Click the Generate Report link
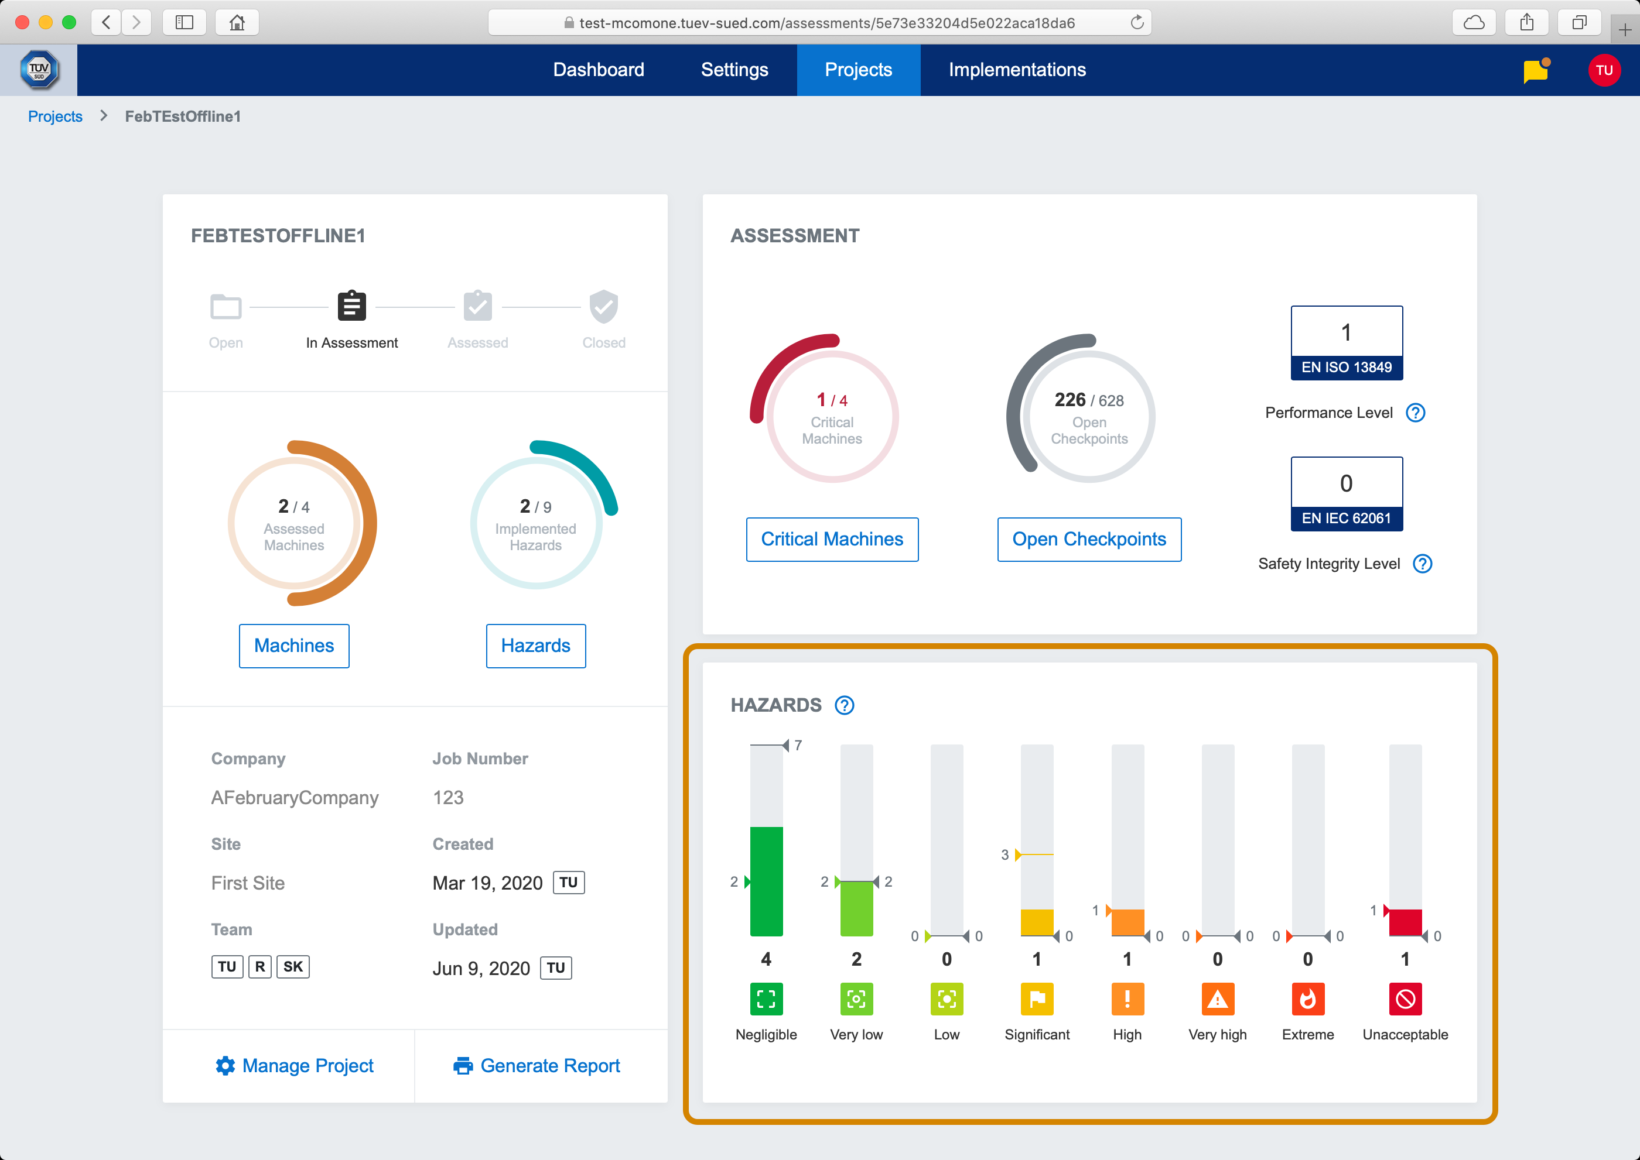The image size is (1640, 1160). tap(537, 1066)
